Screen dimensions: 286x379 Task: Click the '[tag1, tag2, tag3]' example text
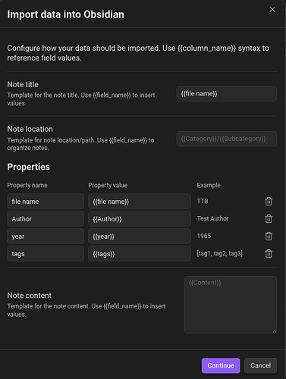pyautogui.click(x=219, y=253)
